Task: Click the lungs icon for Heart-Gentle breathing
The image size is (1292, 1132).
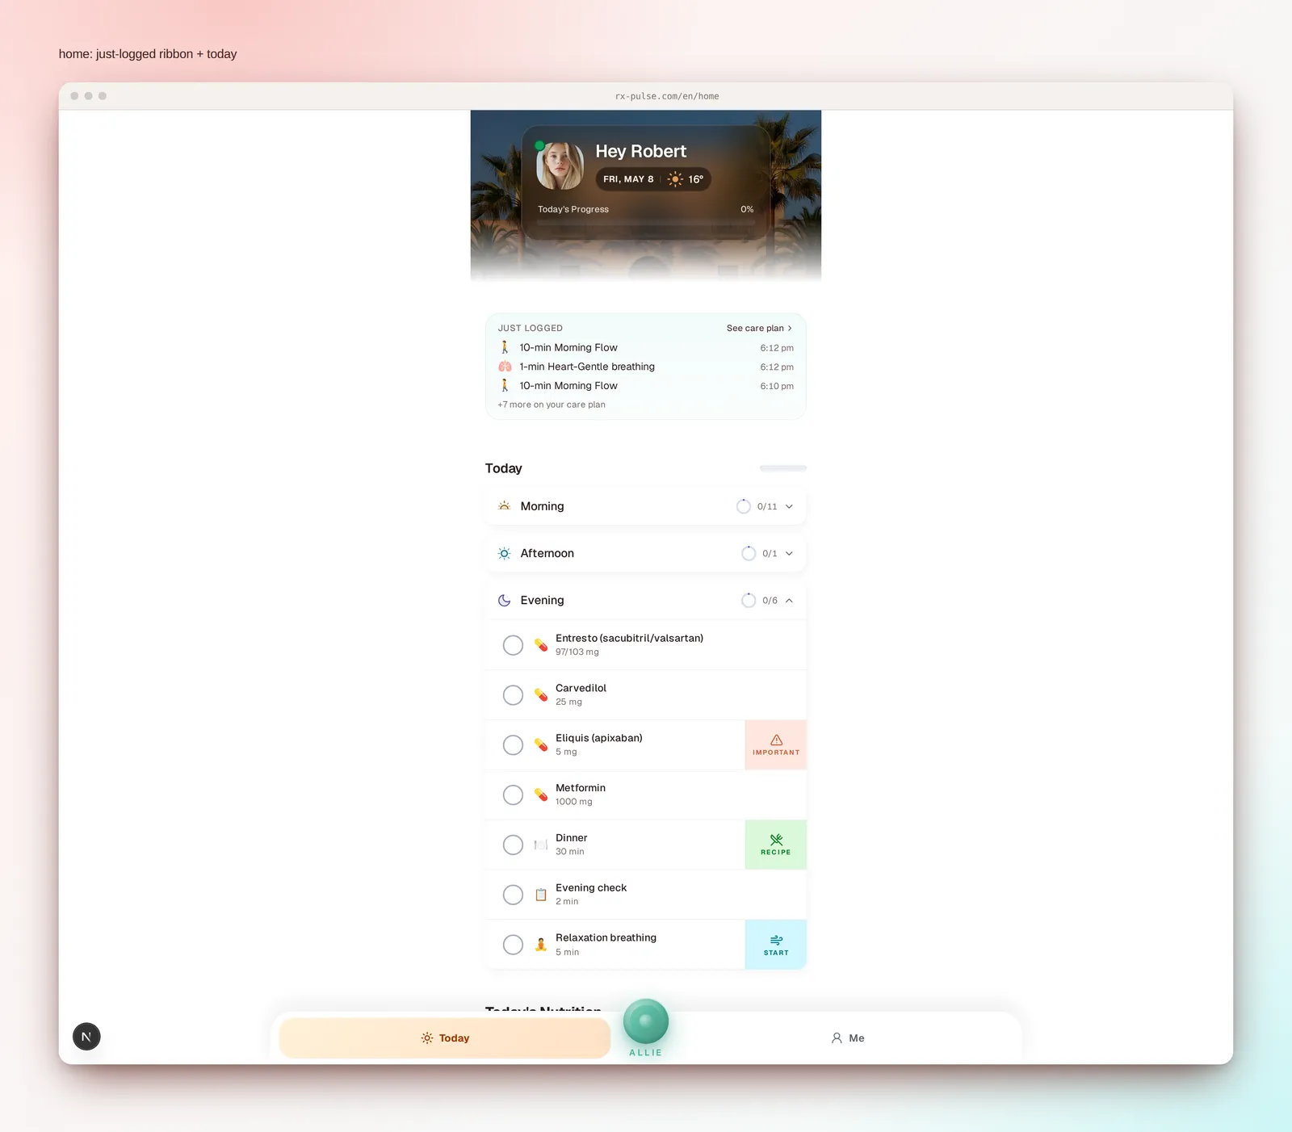Action: [505, 367]
